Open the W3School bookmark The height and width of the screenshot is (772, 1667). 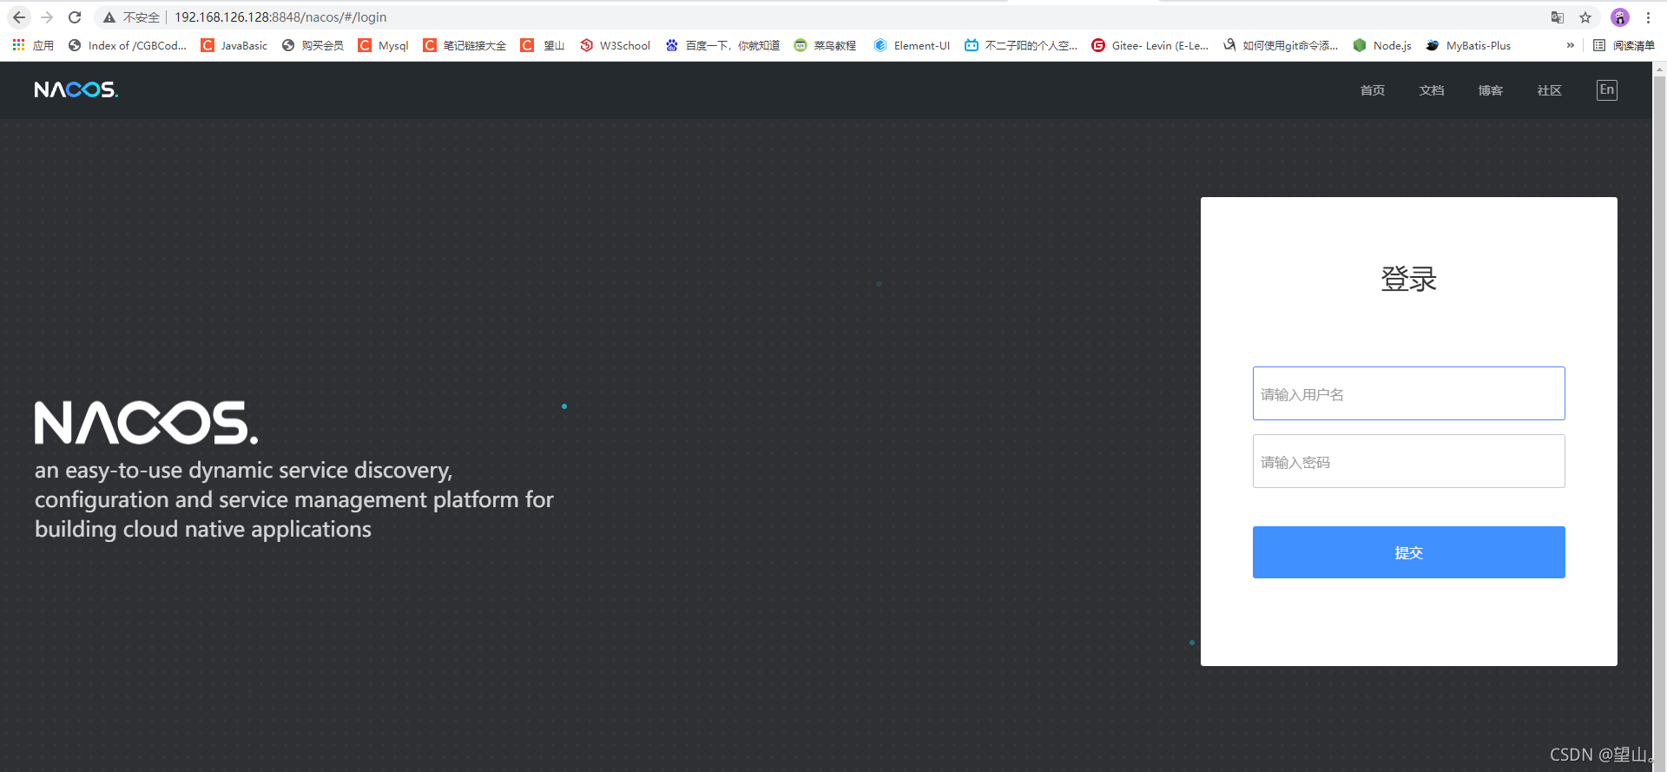tap(615, 45)
